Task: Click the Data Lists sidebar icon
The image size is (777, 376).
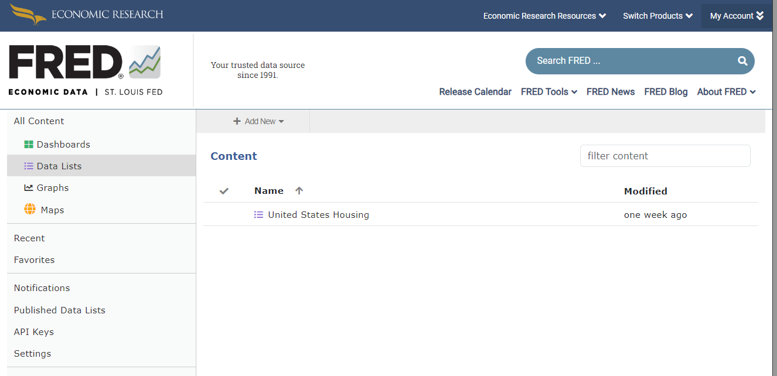Action: pos(29,166)
